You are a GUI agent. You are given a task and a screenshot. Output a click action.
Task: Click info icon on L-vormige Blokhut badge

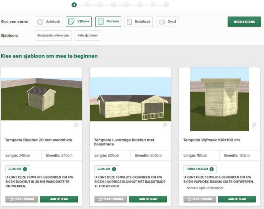coord(114,169)
